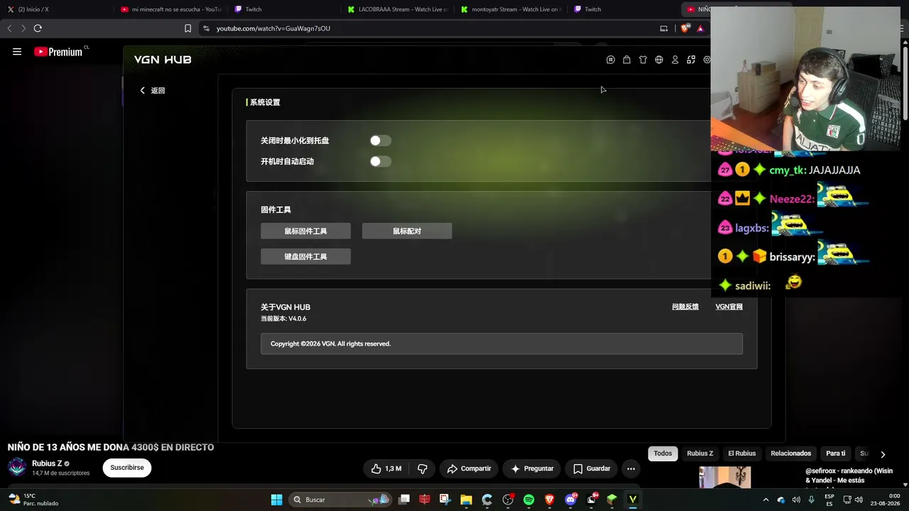The width and height of the screenshot is (909, 511).
Task: Switch to the Twitch tab right of montoyatr
Action: [624, 9]
